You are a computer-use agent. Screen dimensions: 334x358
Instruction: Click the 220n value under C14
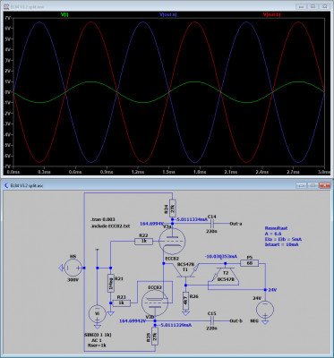(x=212, y=231)
